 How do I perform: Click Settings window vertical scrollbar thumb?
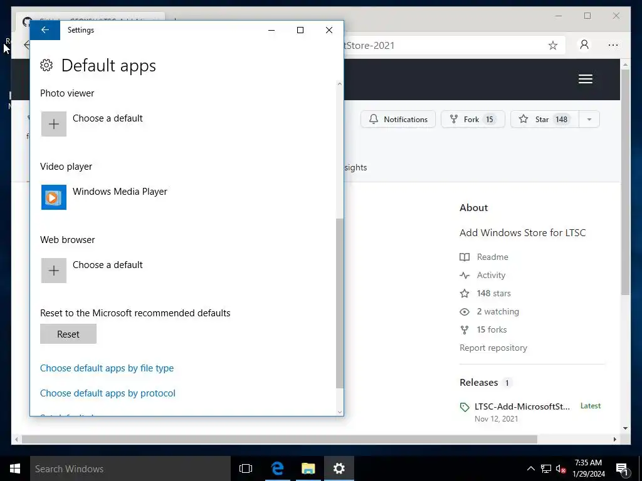pyautogui.click(x=339, y=303)
